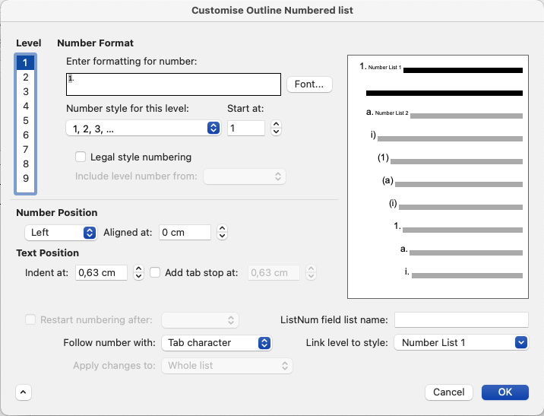Click the Start at stepper arrows
Screen dimensions: 544x416
point(276,128)
